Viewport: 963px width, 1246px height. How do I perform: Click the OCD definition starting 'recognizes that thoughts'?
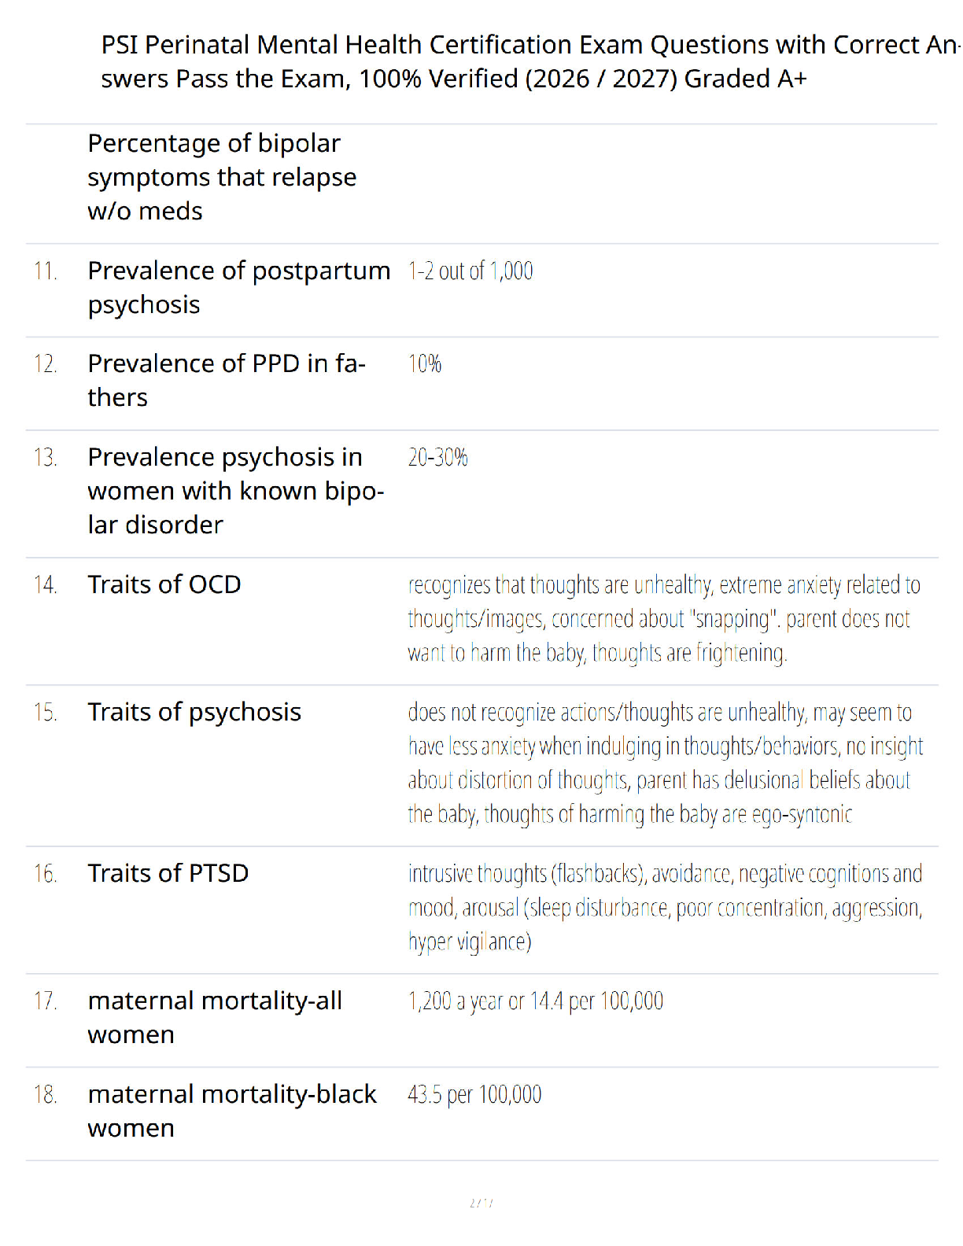pos(664,618)
